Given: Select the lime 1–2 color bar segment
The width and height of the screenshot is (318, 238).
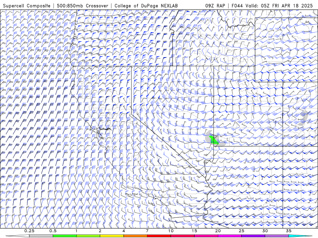Looking at the screenshot, I should coord(88,236).
